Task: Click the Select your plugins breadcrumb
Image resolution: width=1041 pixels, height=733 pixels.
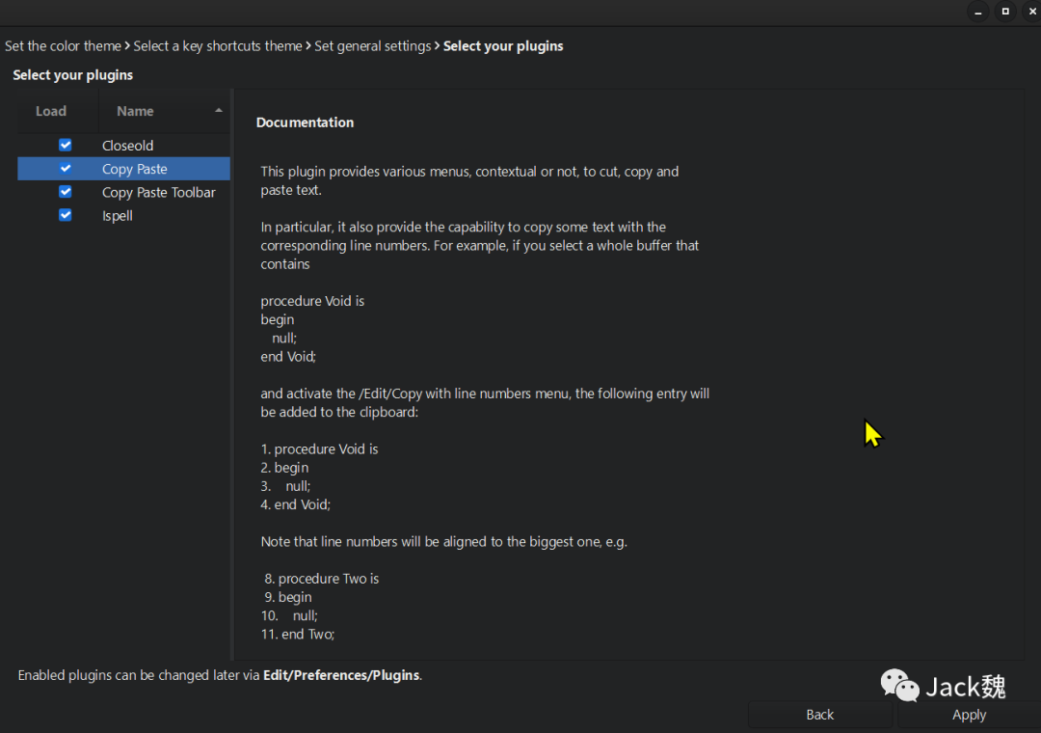Action: click(503, 46)
